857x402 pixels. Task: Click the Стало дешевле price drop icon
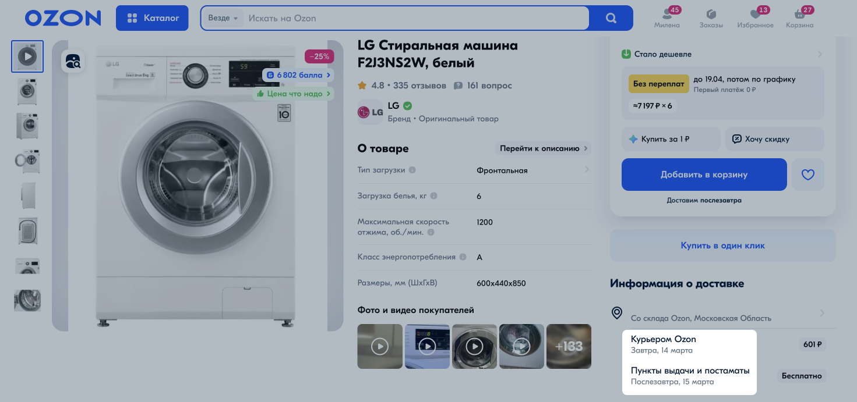pos(626,54)
